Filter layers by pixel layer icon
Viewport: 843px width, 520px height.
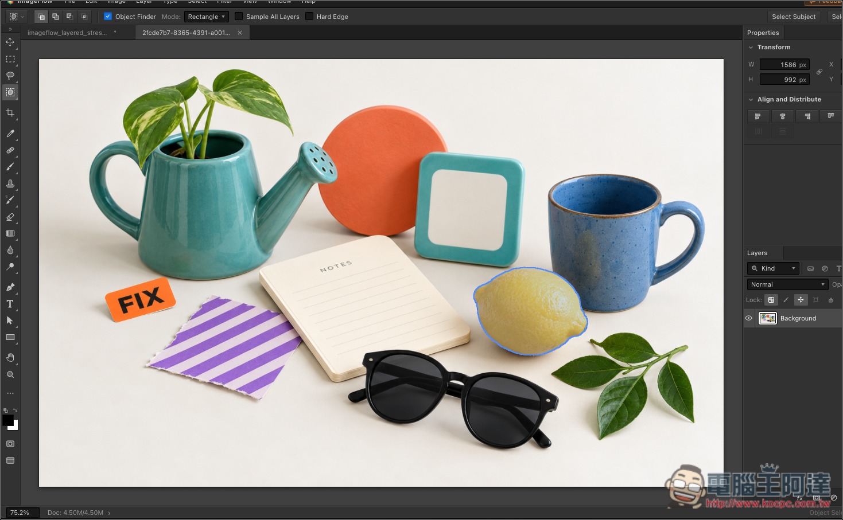(810, 268)
